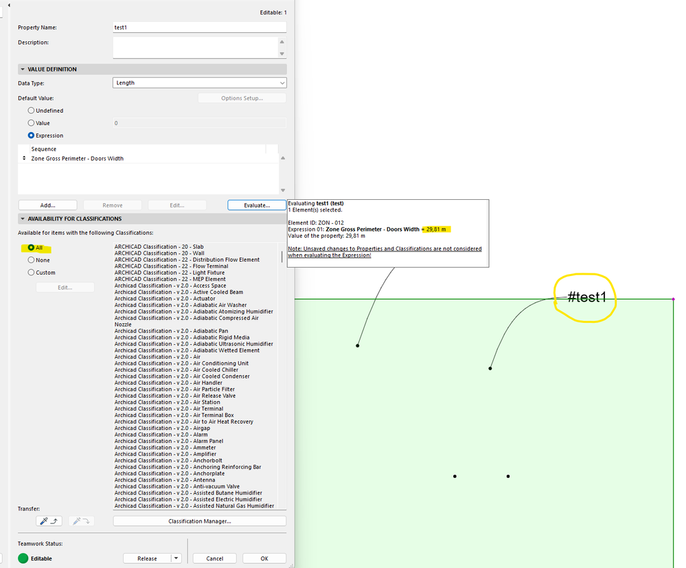This screenshot has width=686, height=568.
Task: Choose the Custom availability option
Action: pyautogui.click(x=31, y=272)
